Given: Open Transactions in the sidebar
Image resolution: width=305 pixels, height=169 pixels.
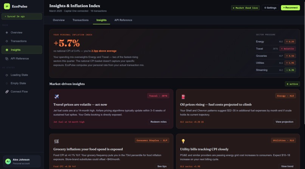Looking at the screenshot, I should click(22, 41).
